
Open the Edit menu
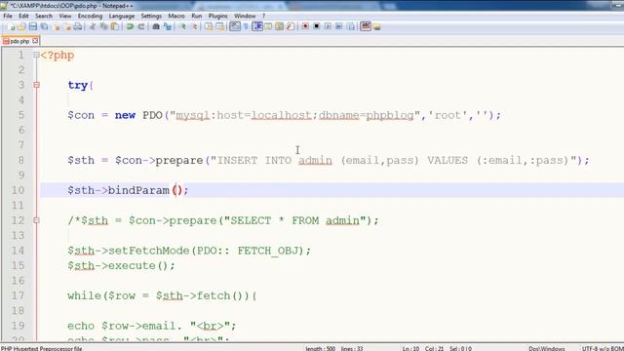coord(23,16)
